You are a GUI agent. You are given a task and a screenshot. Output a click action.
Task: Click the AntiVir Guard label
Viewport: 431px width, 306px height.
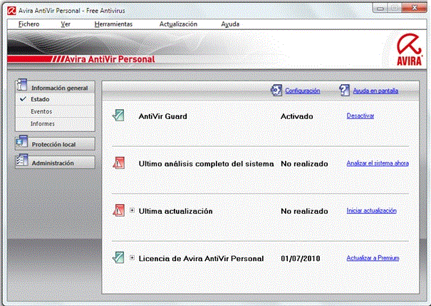[162, 116]
